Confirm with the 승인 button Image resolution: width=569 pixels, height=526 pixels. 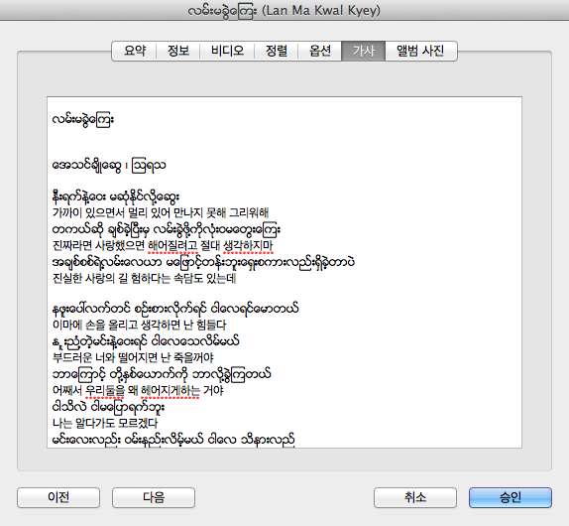coord(511,497)
